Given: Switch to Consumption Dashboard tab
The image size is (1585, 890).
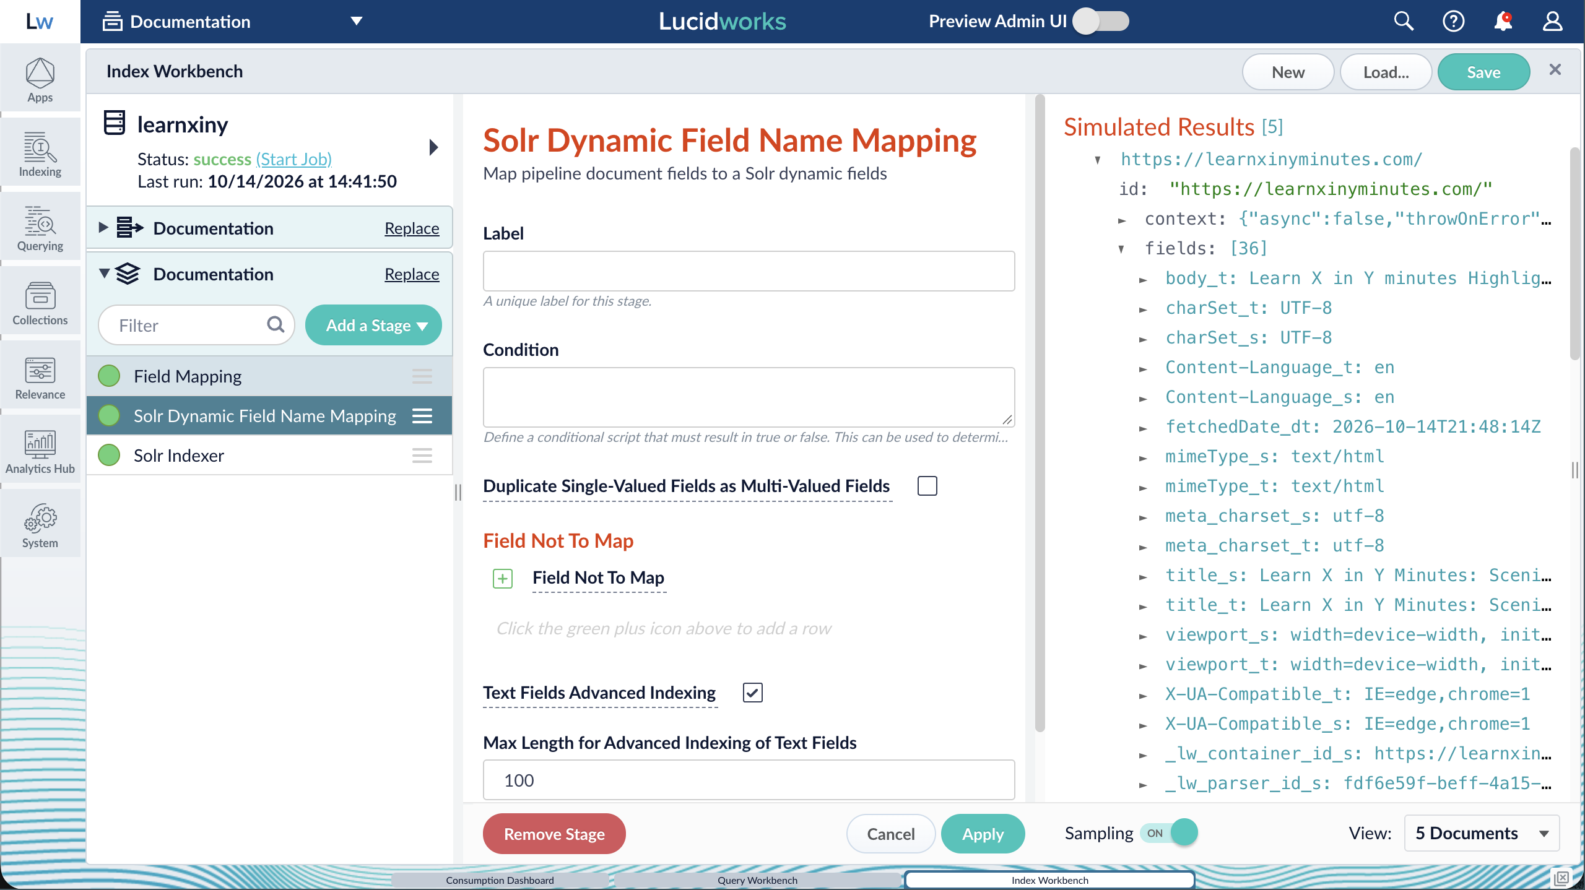Looking at the screenshot, I should [500, 880].
